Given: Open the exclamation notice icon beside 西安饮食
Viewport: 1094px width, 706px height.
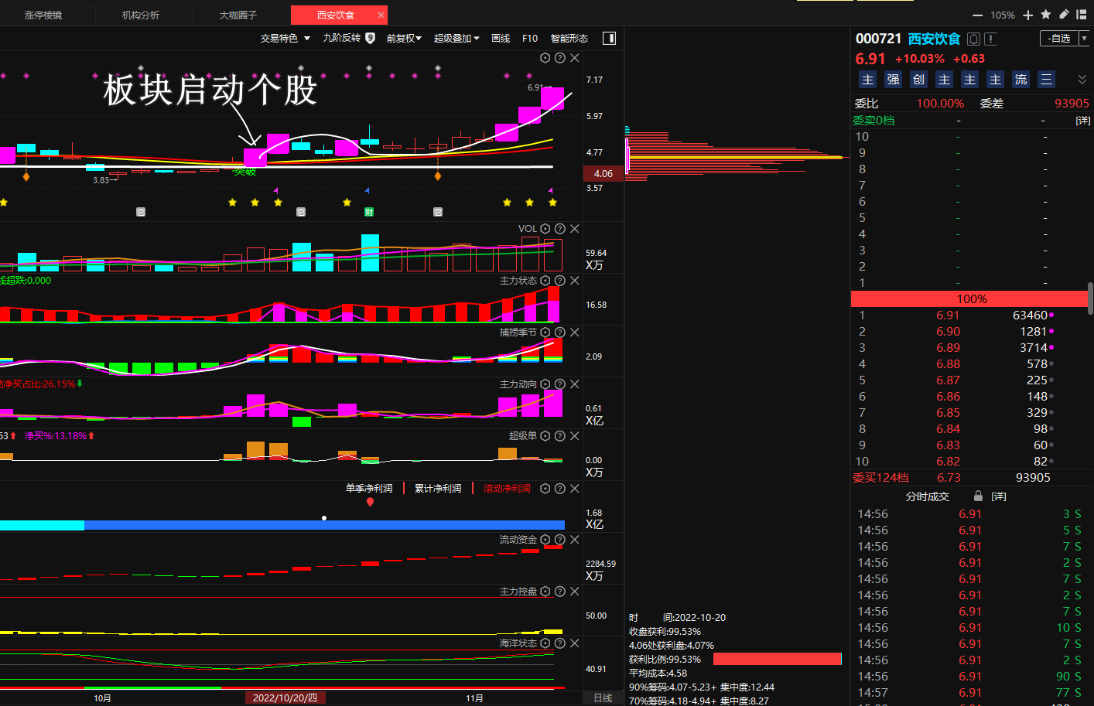Looking at the screenshot, I should tap(990, 39).
